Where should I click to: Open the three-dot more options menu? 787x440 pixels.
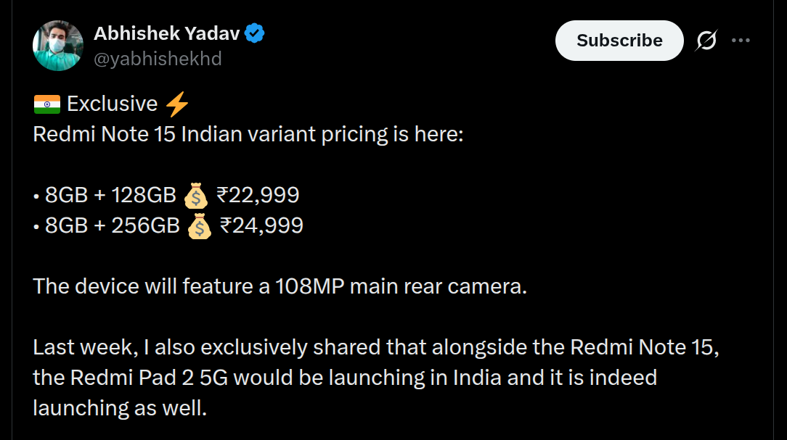coord(740,41)
